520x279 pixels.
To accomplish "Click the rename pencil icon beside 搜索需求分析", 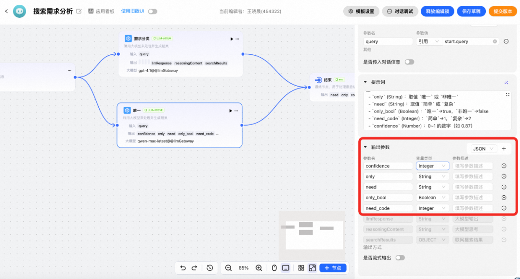I will [79, 11].
